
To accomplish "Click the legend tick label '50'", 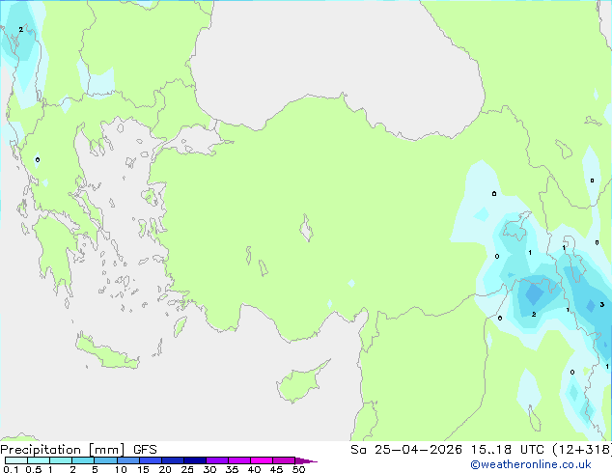I will tap(298, 469).
